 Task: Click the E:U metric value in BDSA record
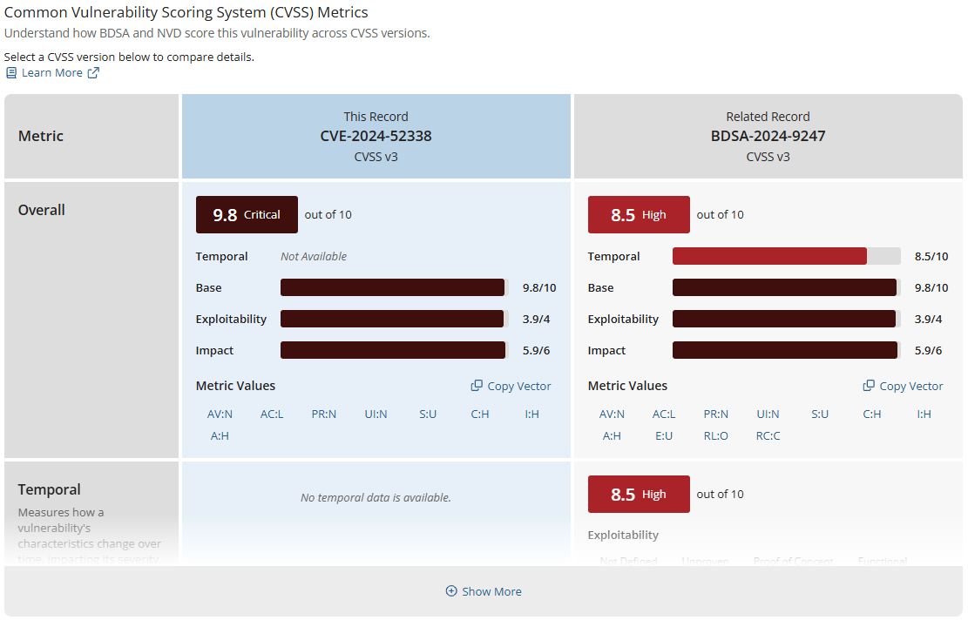point(664,435)
